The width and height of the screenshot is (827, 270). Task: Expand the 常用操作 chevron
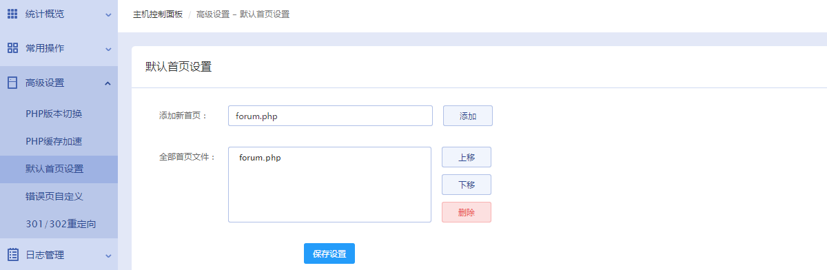pos(108,49)
